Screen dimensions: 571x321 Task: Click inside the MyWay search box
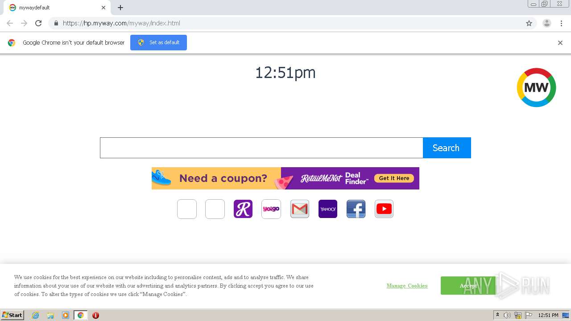261,148
